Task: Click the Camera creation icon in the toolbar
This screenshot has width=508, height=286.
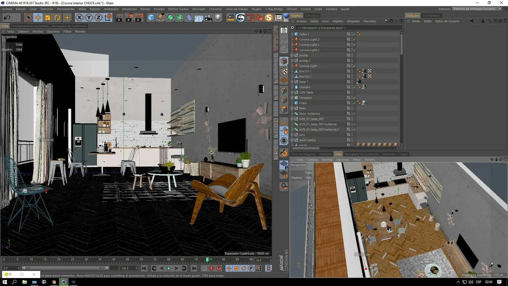Action: click(207, 17)
